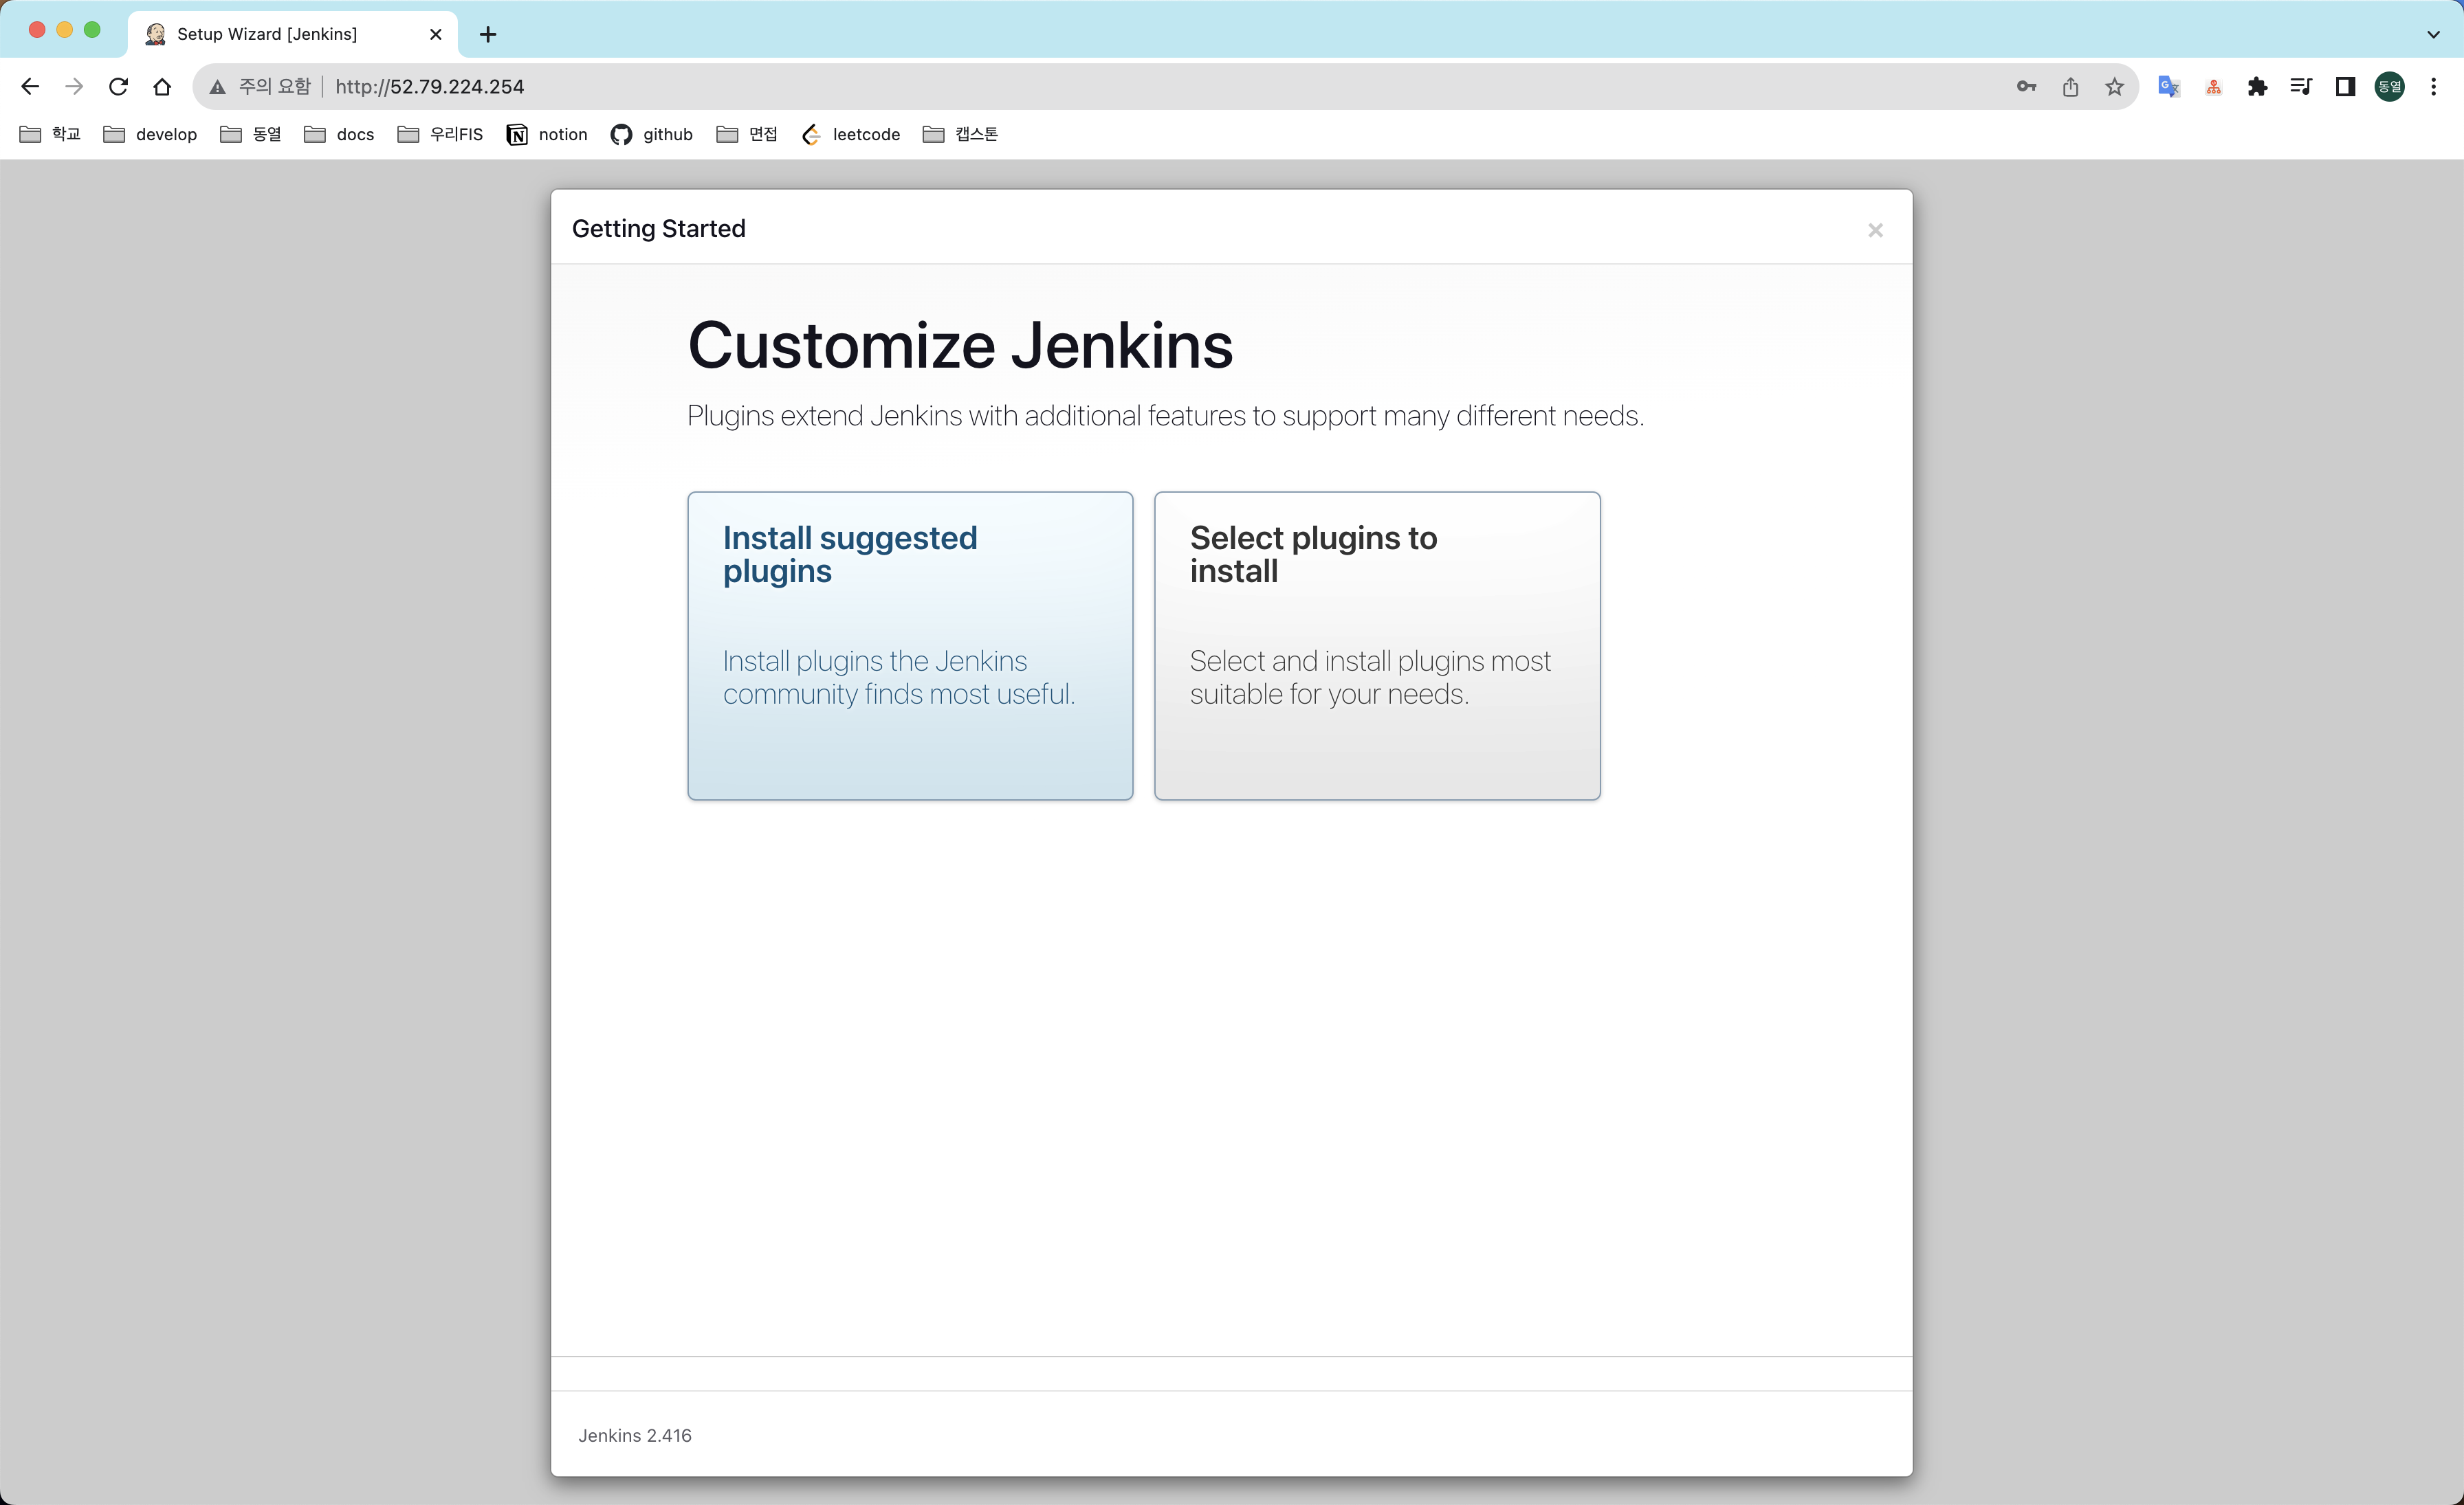The width and height of the screenshot is (2464, 1505).
Task: Reload the current page
Action: point(118,87)
